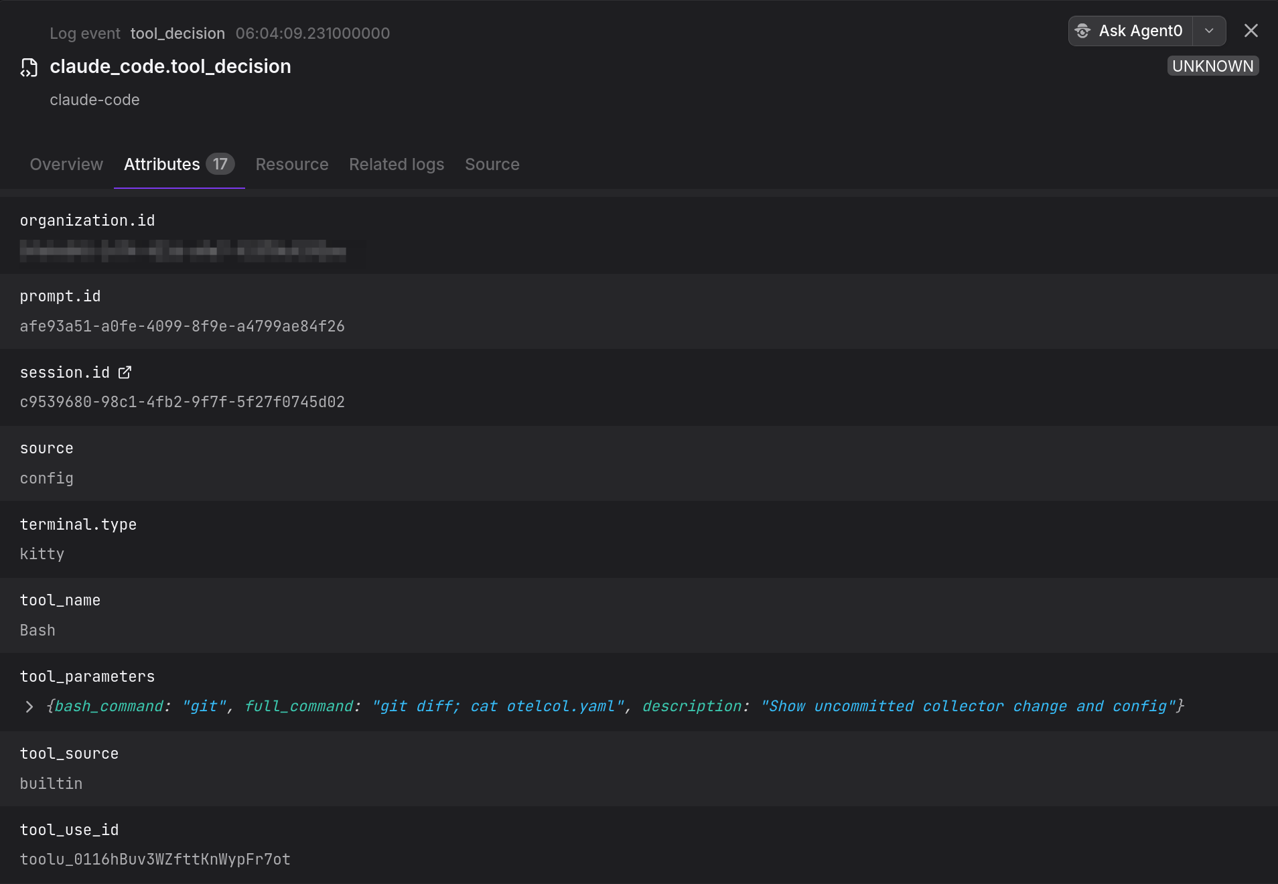Click the claude-code service name

tap(94, 100)
